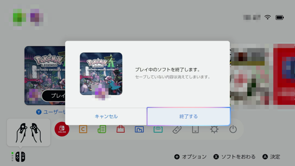Open the green News icon

(x=102, y=129)
